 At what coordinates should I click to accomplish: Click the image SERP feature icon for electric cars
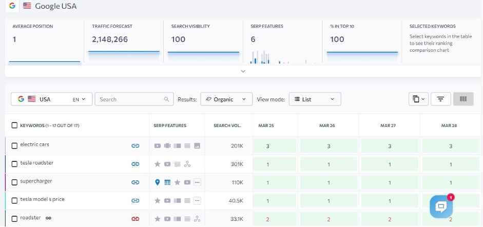pyautogui.click(x=197, y=146)
